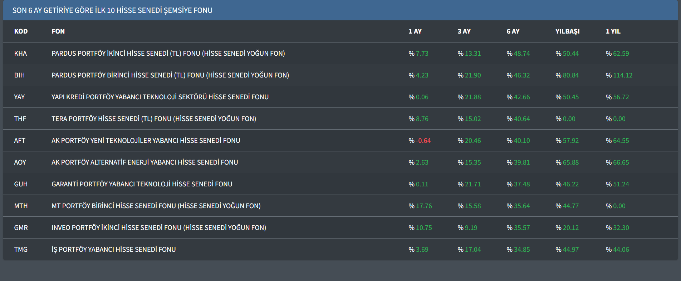Click the 6 AY column header

tap(513, 31)
